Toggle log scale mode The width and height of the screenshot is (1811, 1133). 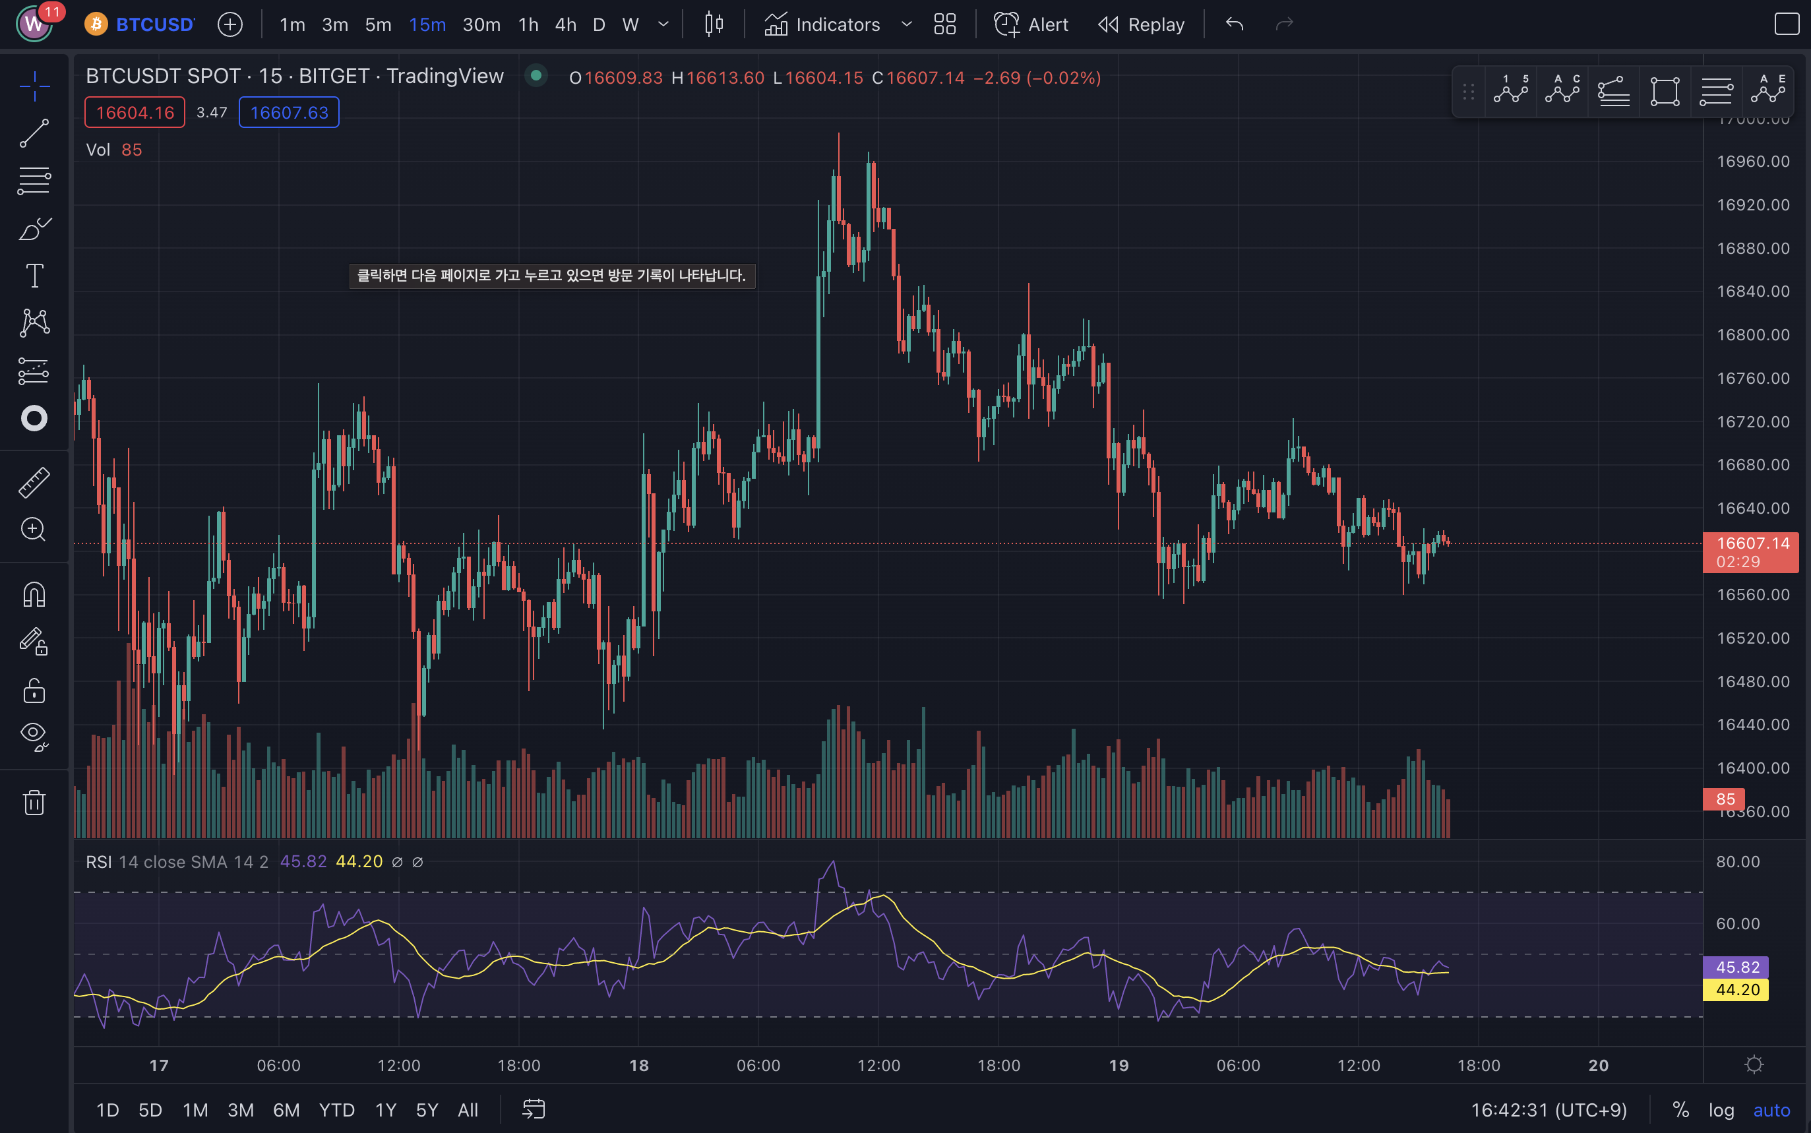(1722, 1110)
